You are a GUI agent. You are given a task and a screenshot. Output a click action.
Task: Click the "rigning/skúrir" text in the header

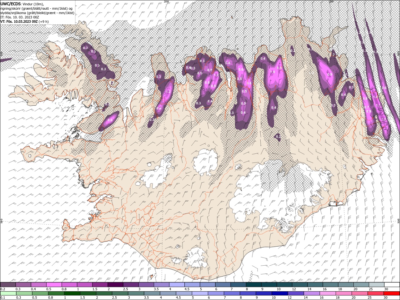(x=11, y=8)
